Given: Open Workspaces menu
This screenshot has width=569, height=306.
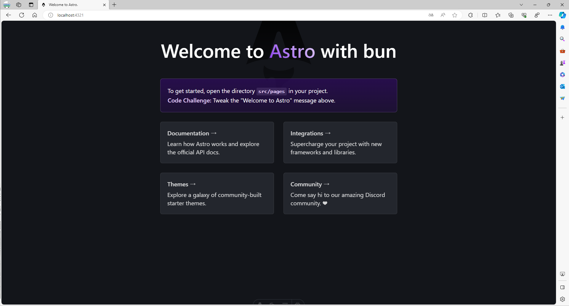Looking at the screenshot, I should (x=19, y=5).
